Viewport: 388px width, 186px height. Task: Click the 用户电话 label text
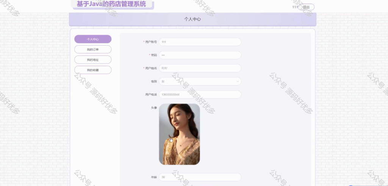pos(151,95)
